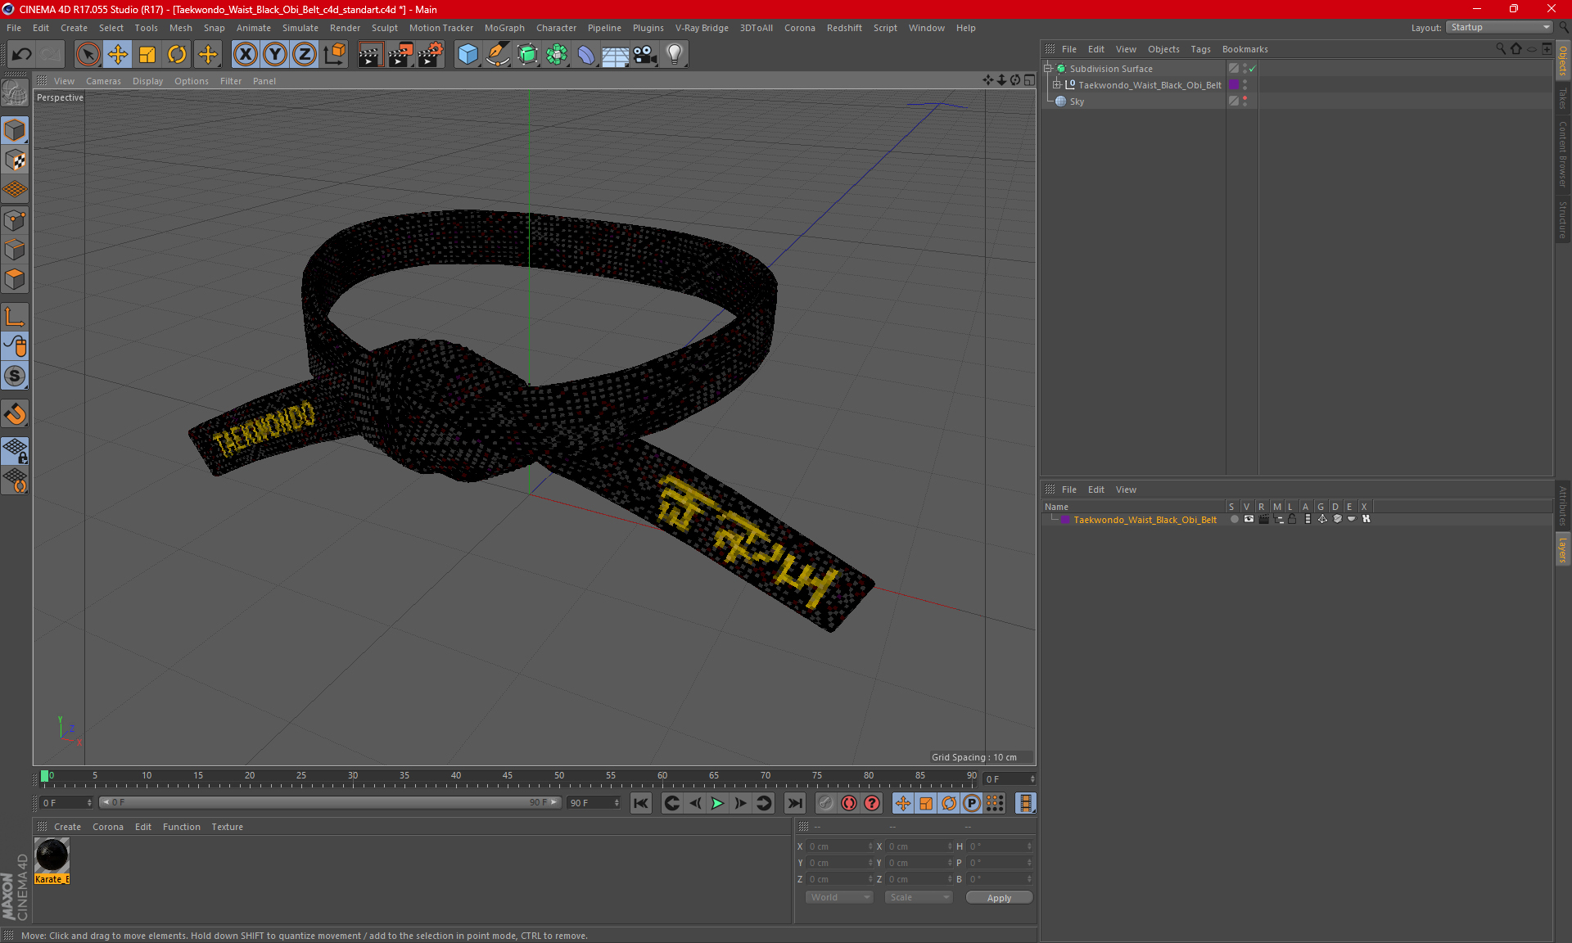Activate the Rotate tool
1572x943 pixels.
177,55
